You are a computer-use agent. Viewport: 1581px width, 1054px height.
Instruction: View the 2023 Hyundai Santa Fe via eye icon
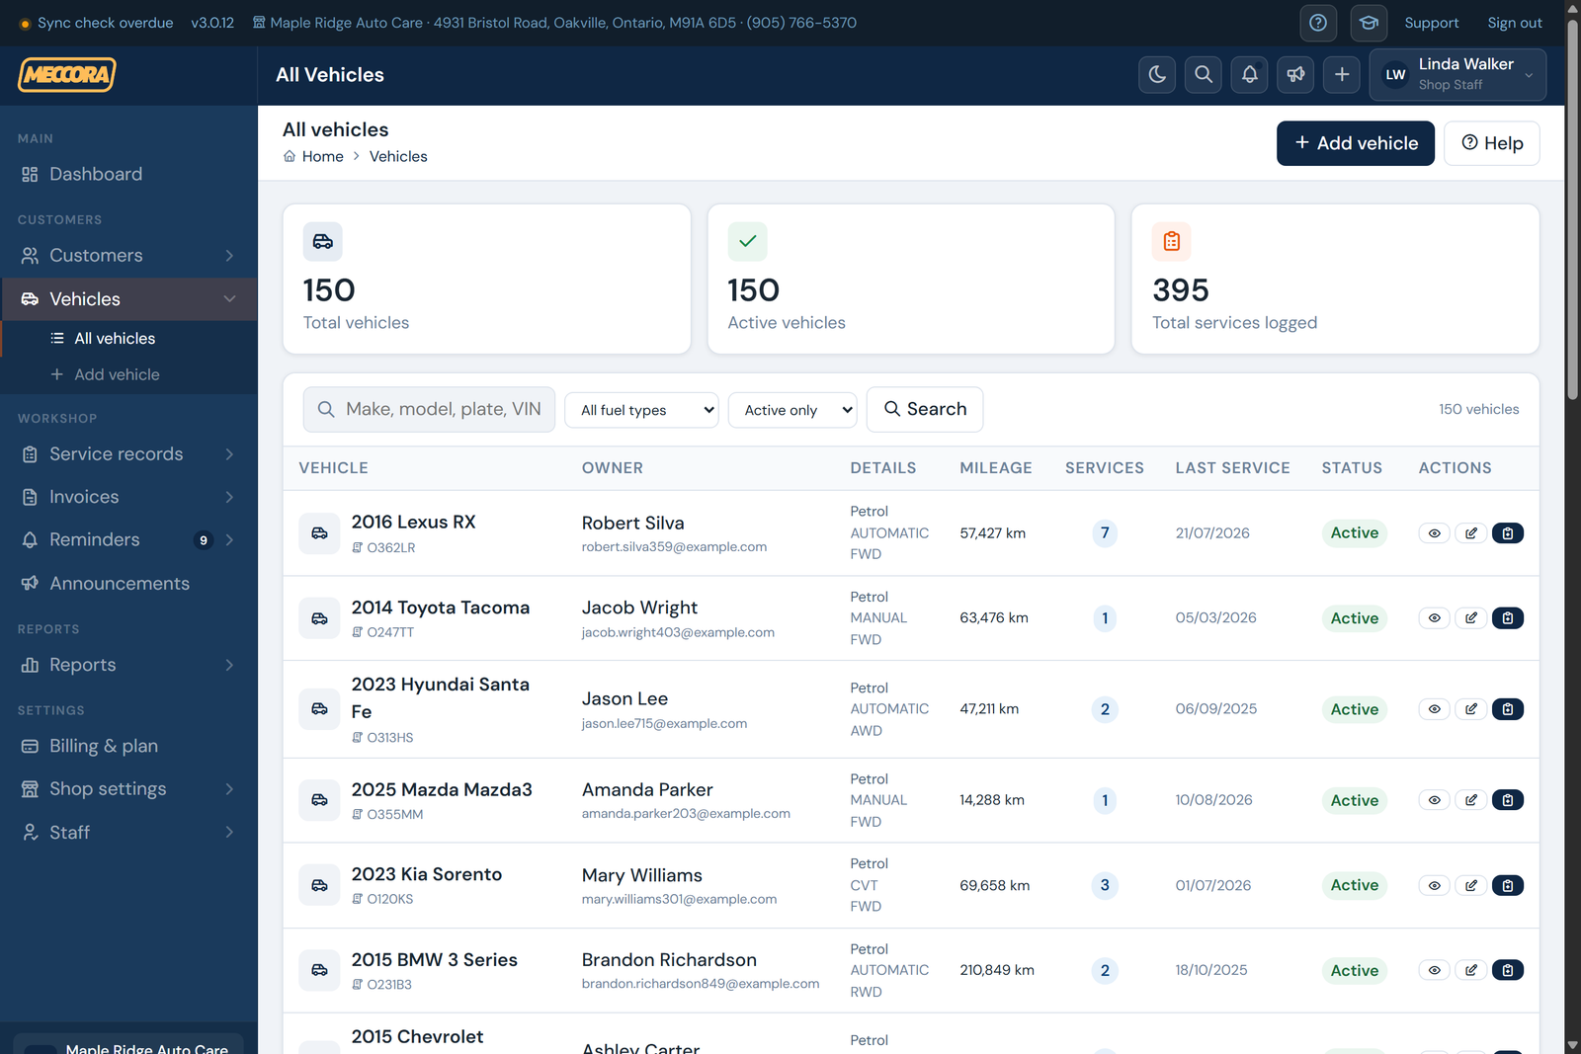[1434, 709]
